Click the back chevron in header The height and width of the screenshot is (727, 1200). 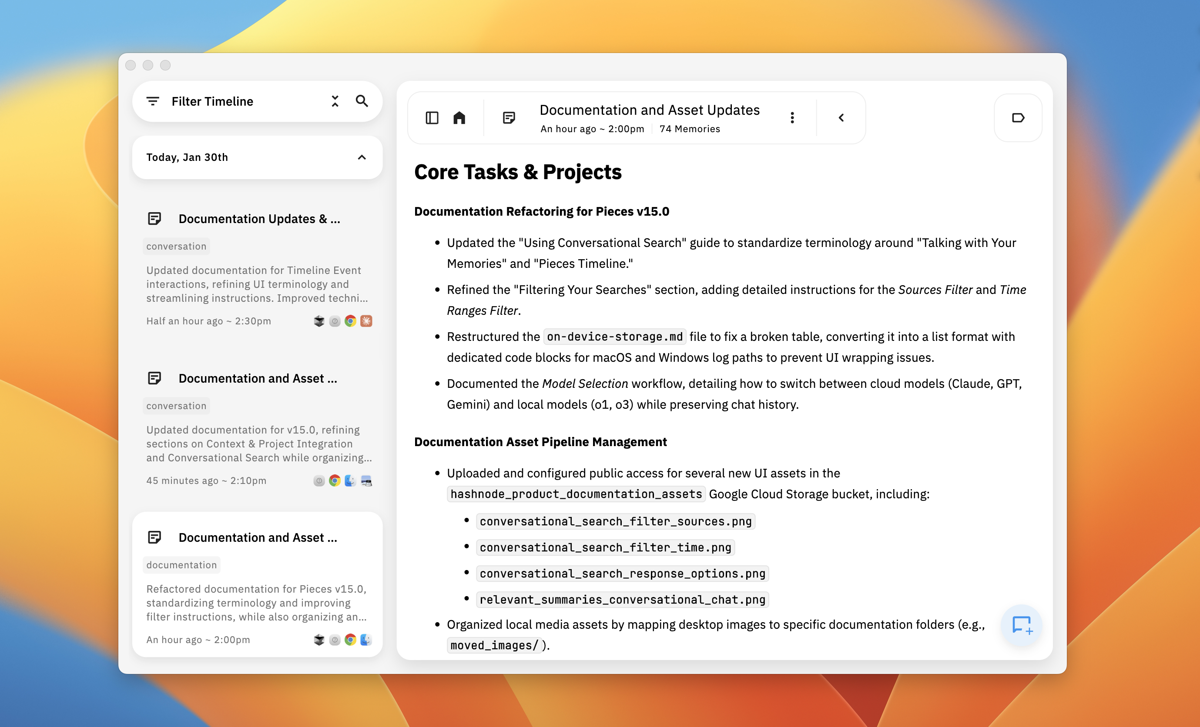point(841,118)
